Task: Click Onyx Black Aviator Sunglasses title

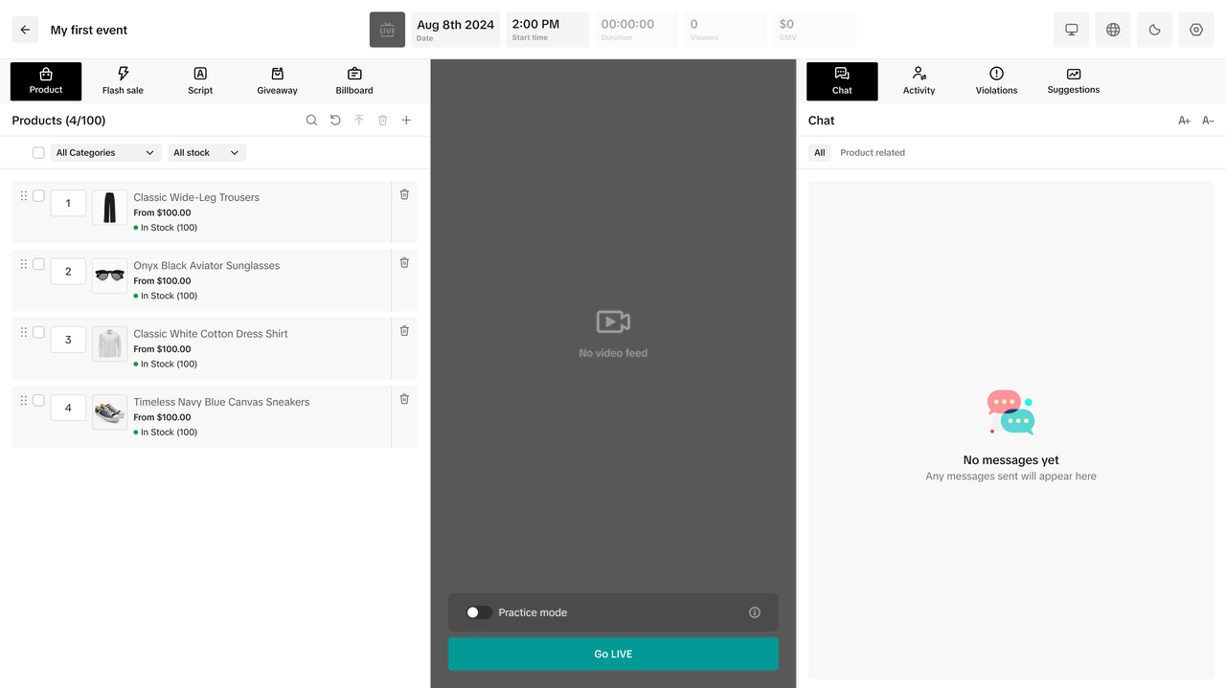Action: (207, 266)
